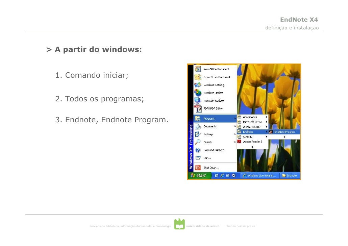Viewport: 348px width, 246px height.
Task: Click the '3. Endnote, Endnote Program.' step
Action: [x=111, y=120]
